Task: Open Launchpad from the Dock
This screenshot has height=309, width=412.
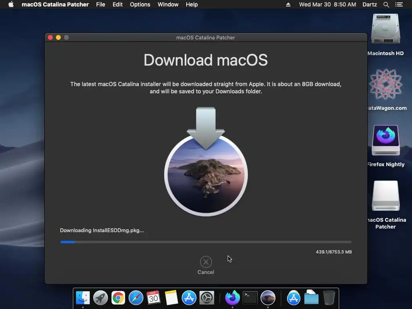Action: (x=101, y=298)
